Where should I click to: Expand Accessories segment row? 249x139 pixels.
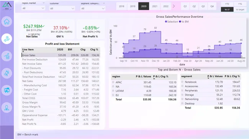click(182, 86)
